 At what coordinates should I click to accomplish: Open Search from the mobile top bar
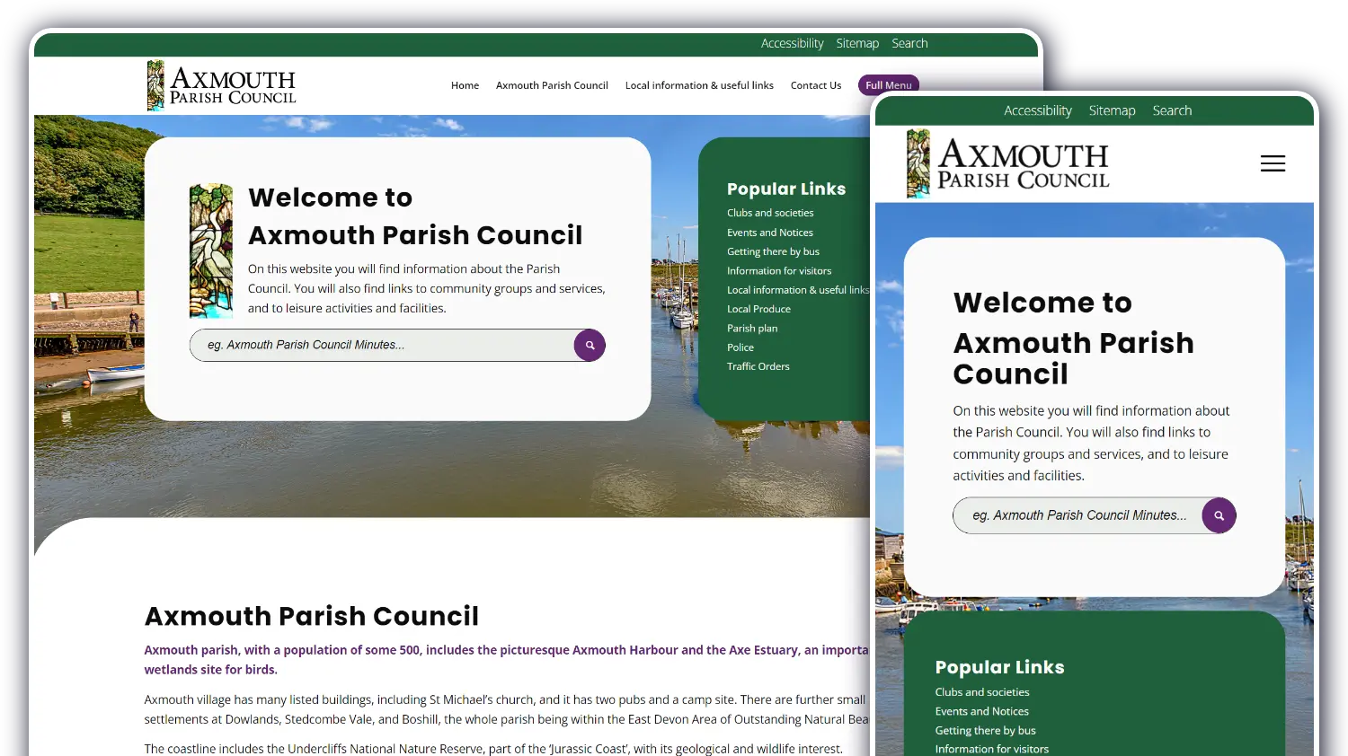[x=1172, y=110]
